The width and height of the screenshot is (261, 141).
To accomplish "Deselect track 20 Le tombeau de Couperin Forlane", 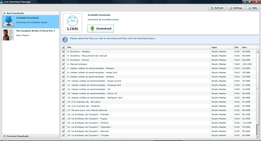I will [x=64, y=123].
